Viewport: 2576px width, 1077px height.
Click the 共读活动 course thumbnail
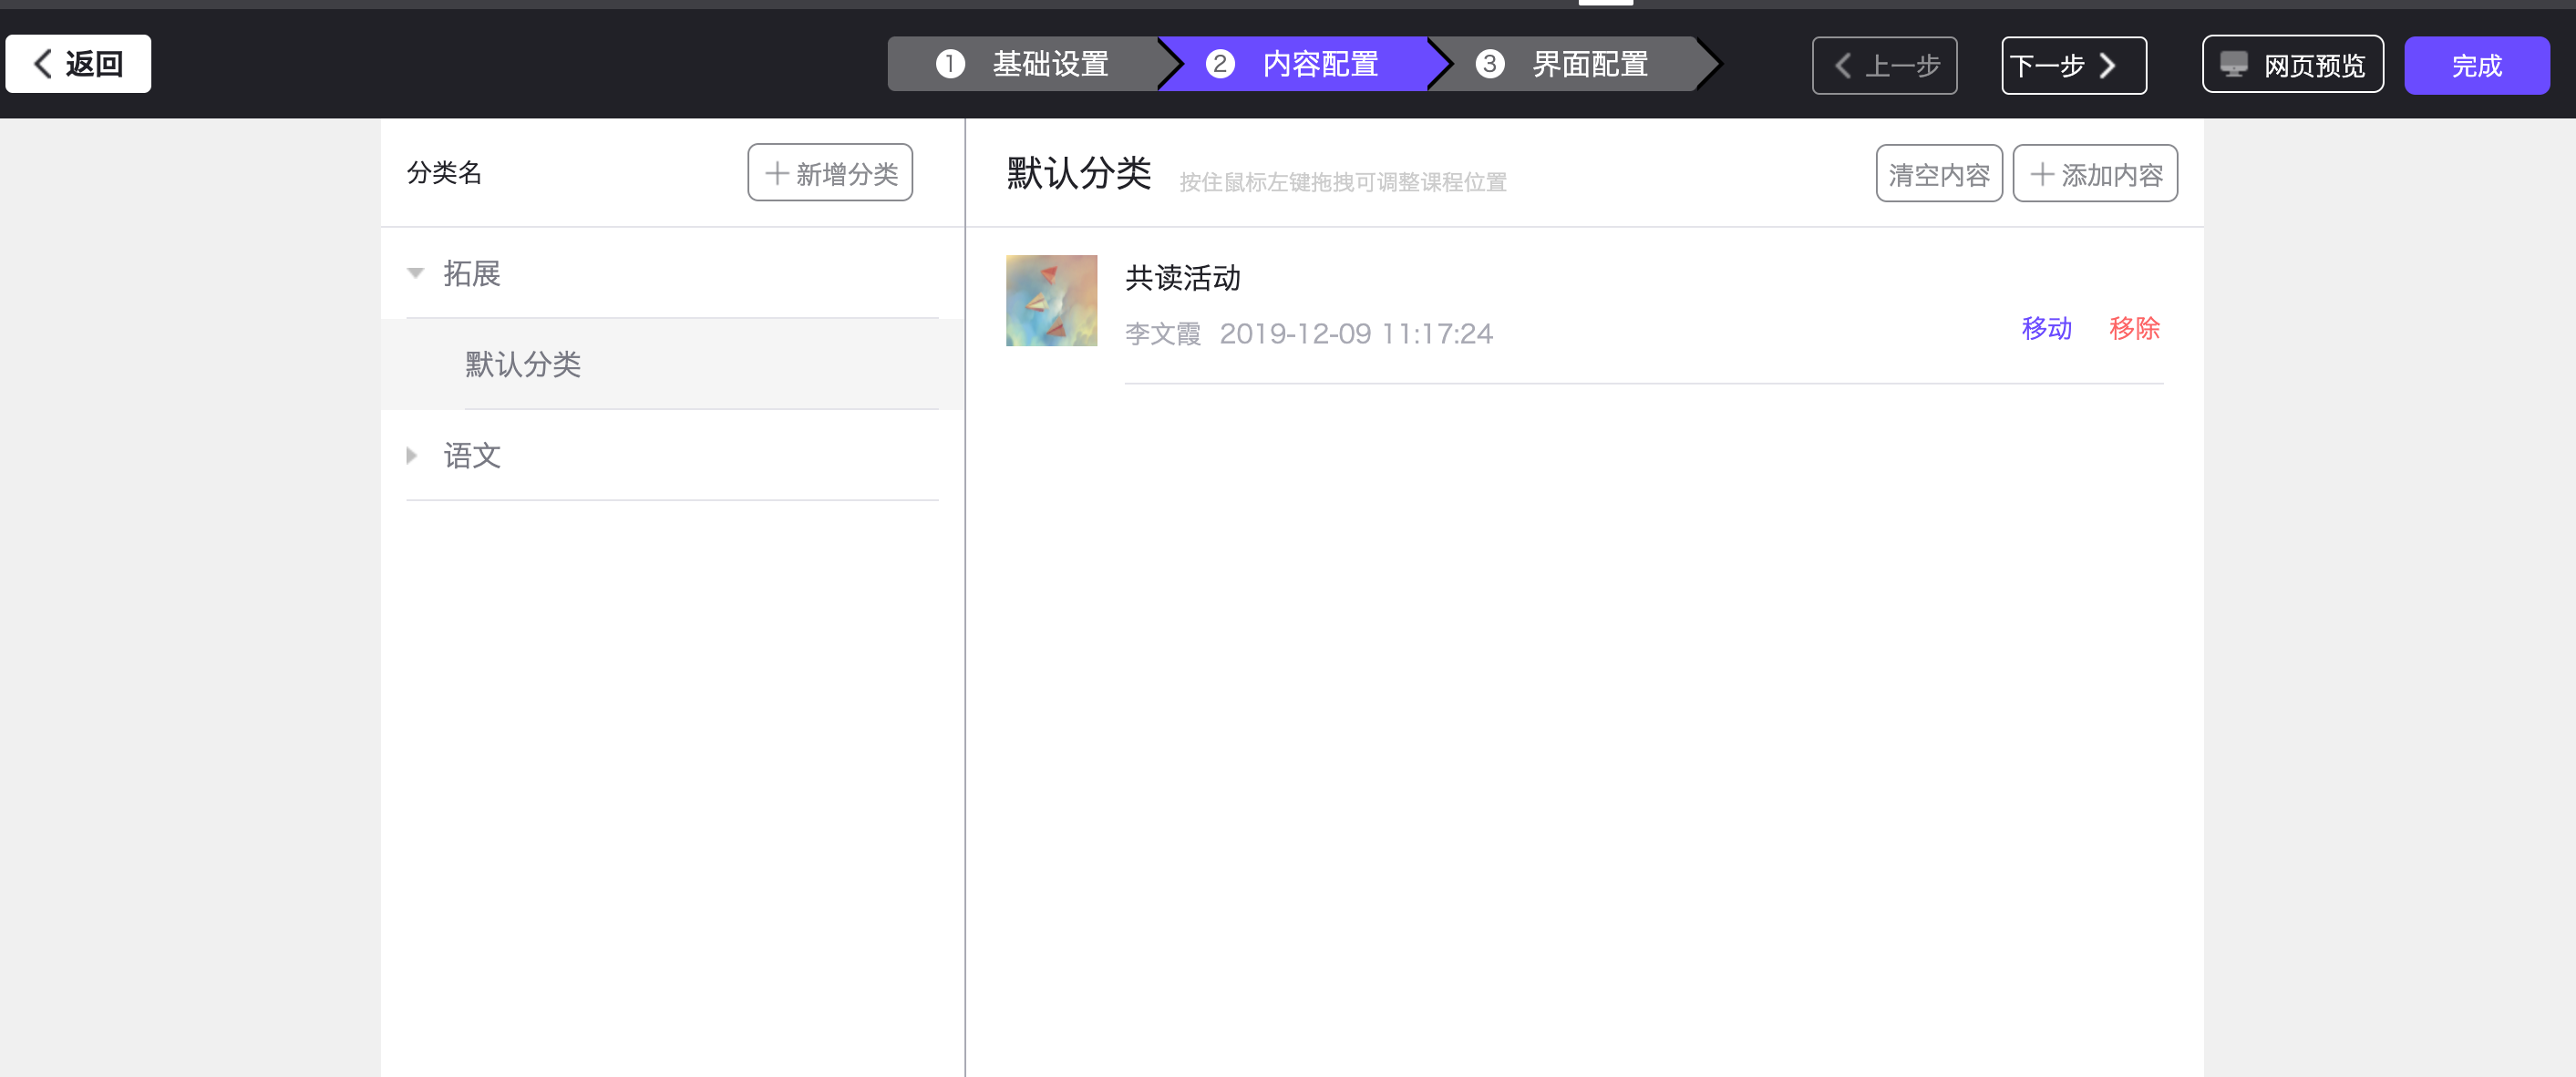point(1051,301)
